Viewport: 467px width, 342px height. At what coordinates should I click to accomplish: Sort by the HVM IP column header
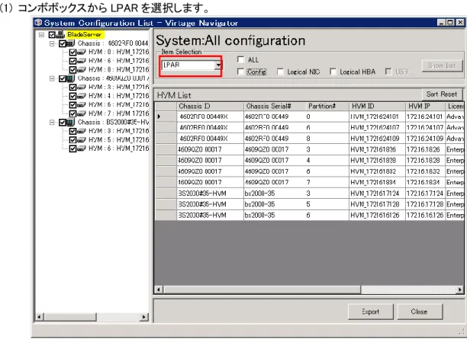point(425,107)
